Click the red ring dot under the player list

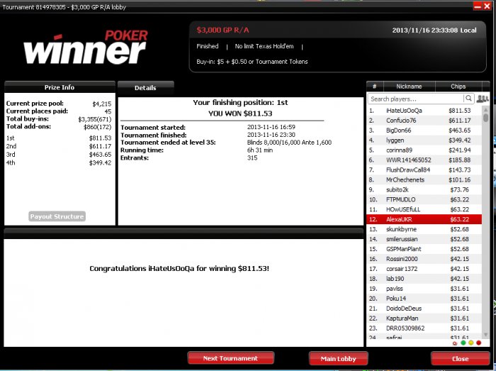point(455,343)
